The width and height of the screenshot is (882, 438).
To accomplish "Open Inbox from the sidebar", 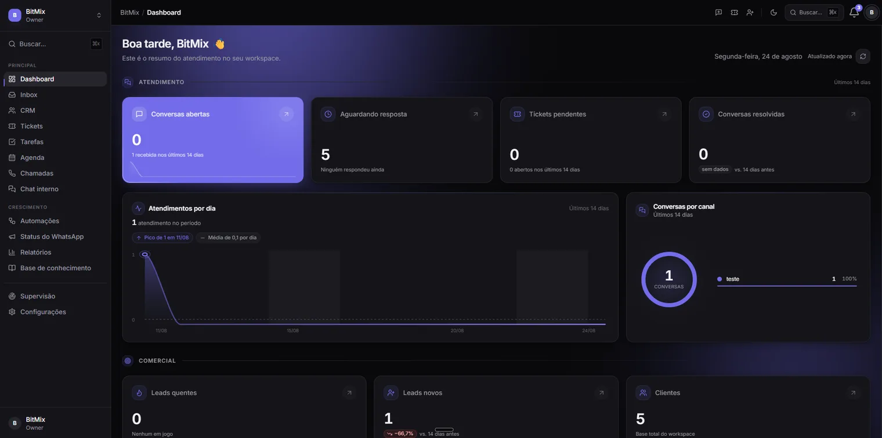I will point(55,94).
